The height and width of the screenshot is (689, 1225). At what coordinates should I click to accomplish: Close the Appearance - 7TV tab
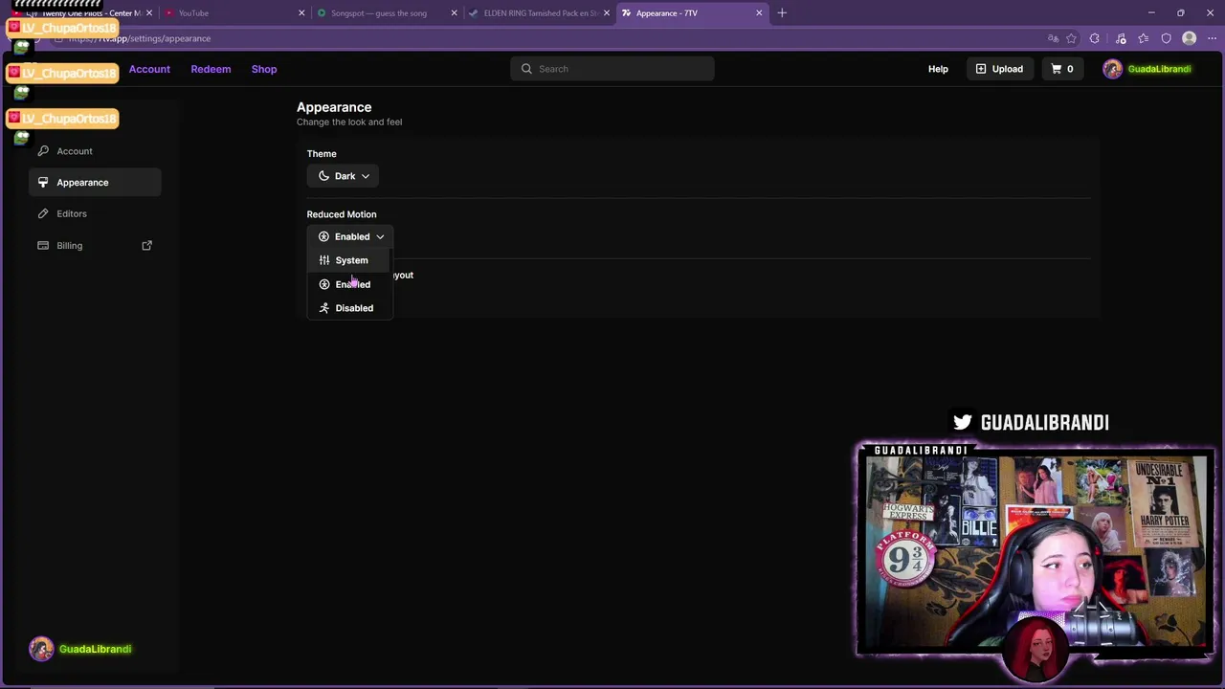[x=759, y=13]
